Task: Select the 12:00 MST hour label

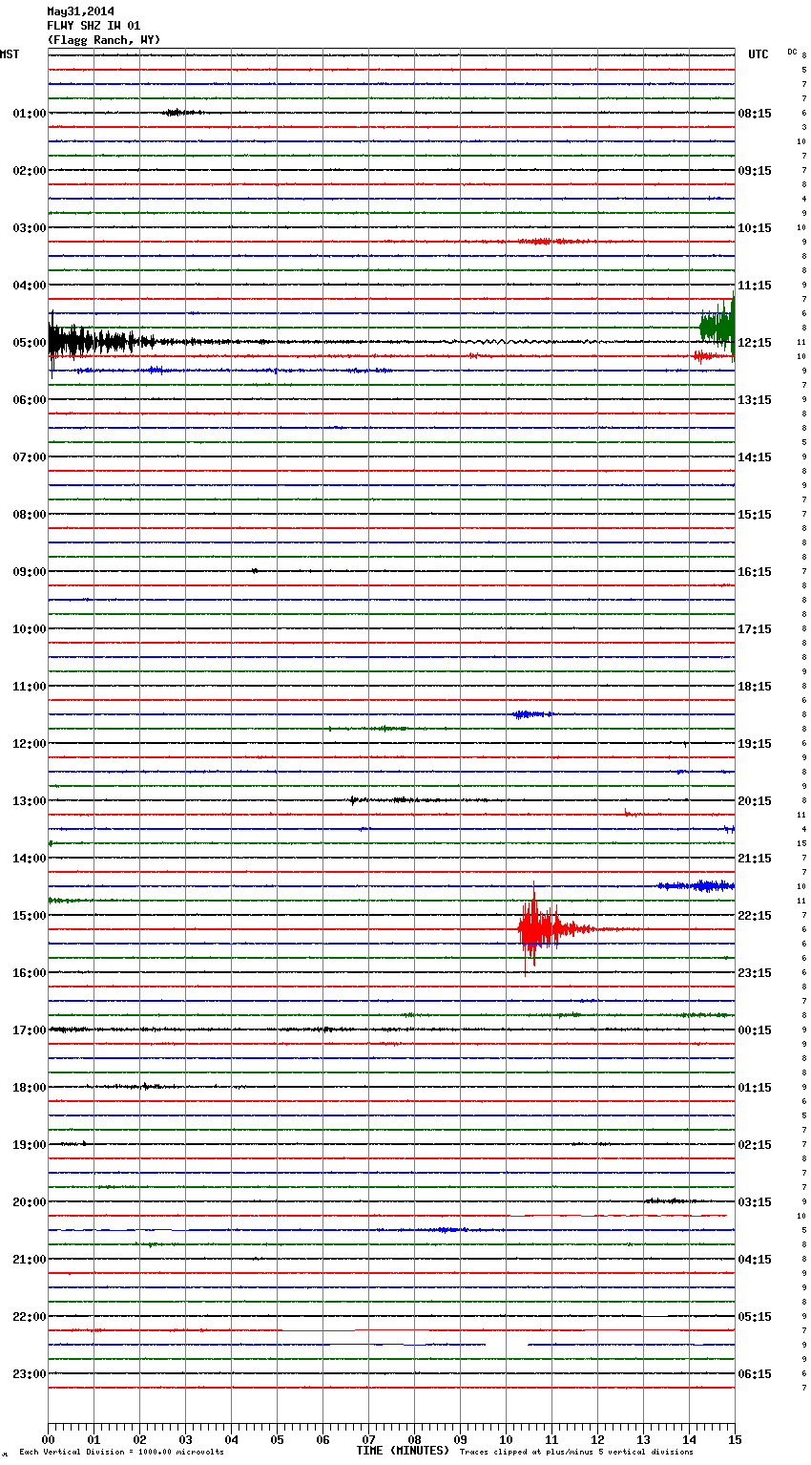Action: click(30, 744)
